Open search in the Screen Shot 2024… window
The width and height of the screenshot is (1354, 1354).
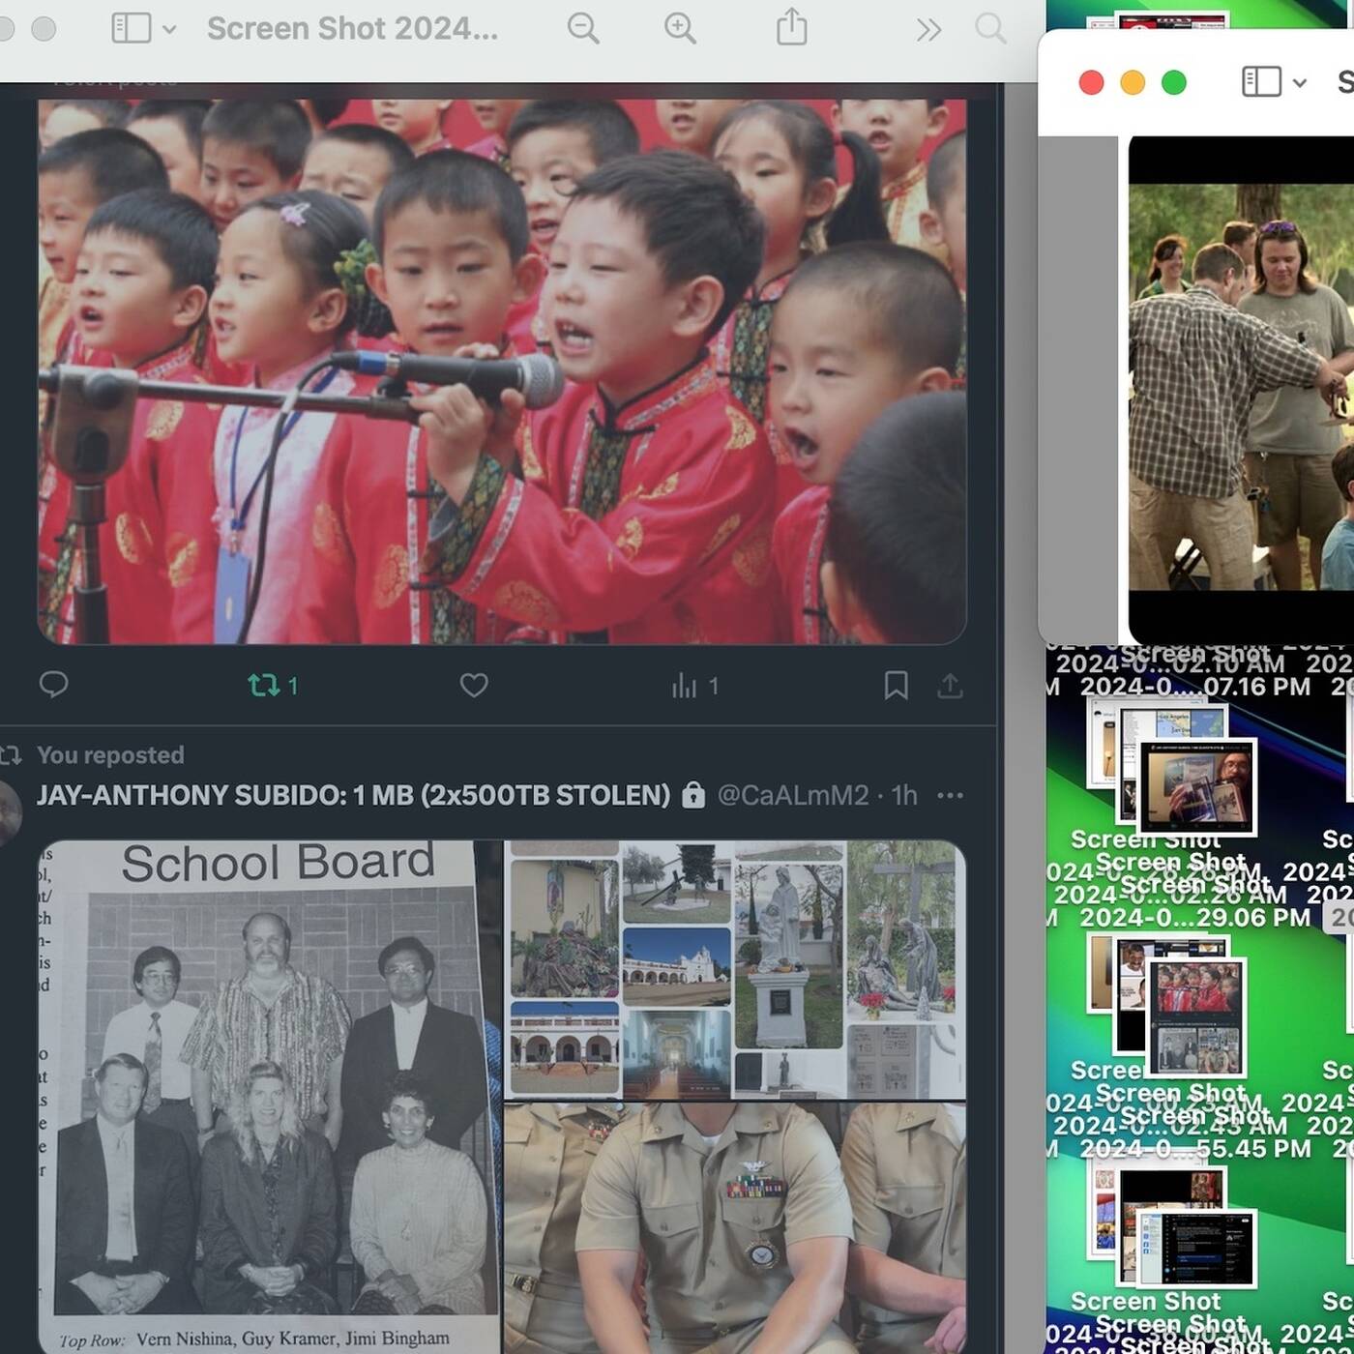point(990,28)
